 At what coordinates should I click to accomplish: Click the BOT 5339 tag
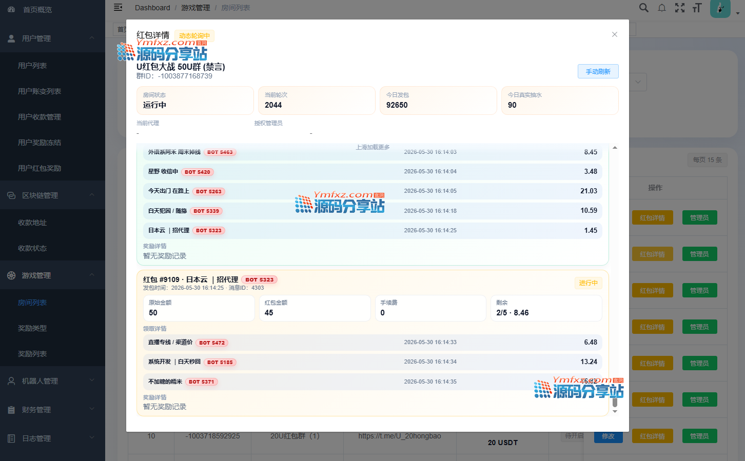(x=206, y=211)
